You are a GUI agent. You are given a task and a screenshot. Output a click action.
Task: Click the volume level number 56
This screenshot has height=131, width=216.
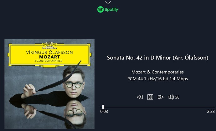[177, 97]
